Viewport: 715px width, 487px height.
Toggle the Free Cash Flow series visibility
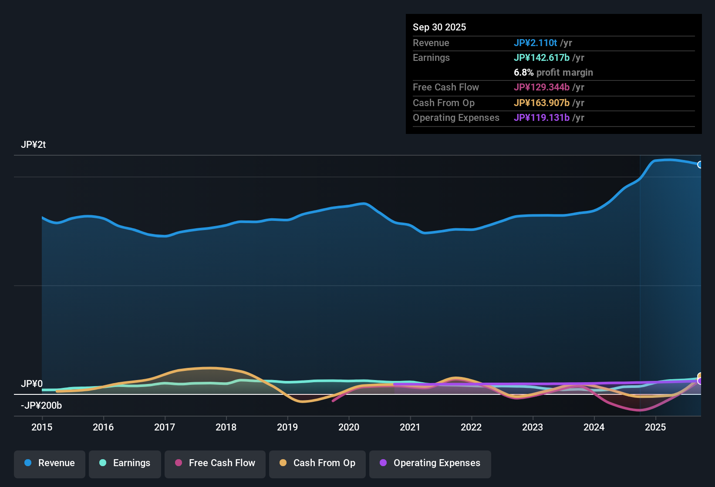coord(215,463)
